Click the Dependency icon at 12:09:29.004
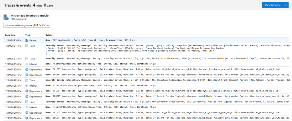 tap(27, 118)
